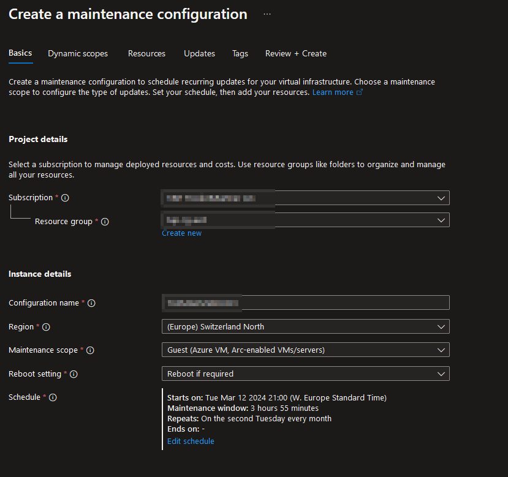Follow the Learn more link
The width and height of the screenshot is (508, 477).
333,92
